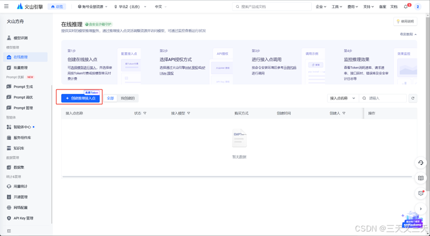430x236 pixels.
Task: Open the user avatar account menu
Action: pos(418,6)
